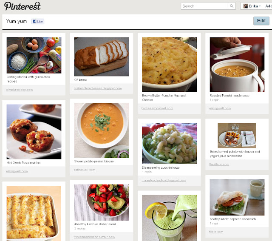Open the strawberry avocado salad picture
The image size is (272, 241).
point(102,202)
